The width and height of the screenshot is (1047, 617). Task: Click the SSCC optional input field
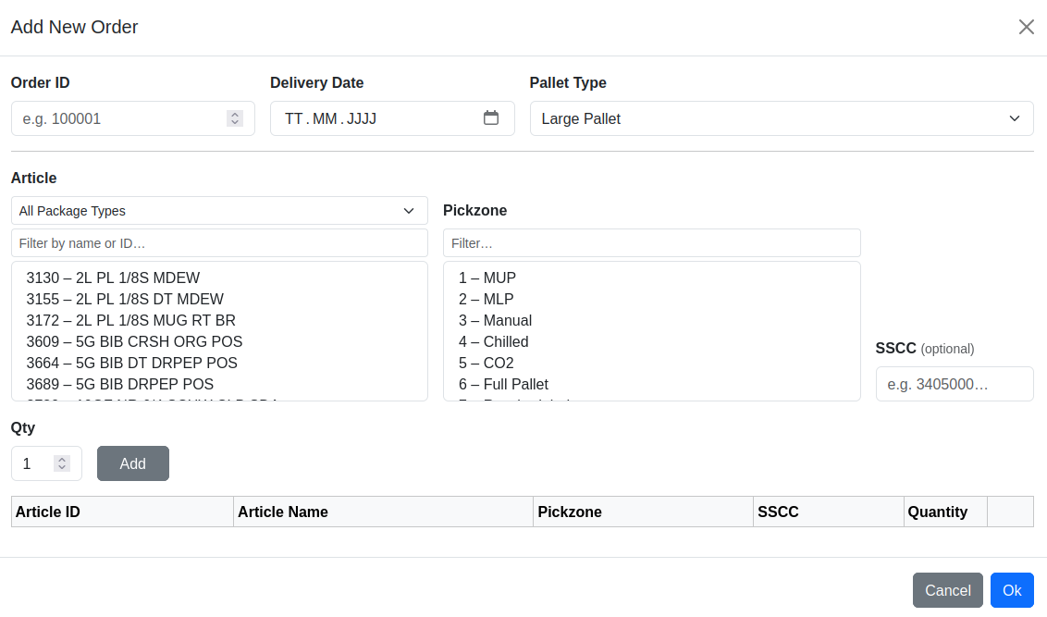pyautogui.click(x=955, y=384)
